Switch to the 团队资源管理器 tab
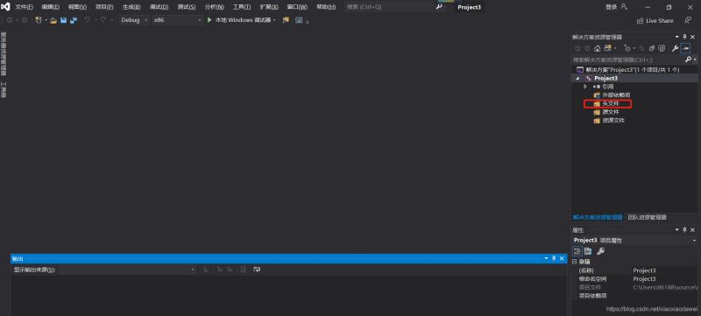The width and height of the screenshot is (701, 316). tap(647, 217)
